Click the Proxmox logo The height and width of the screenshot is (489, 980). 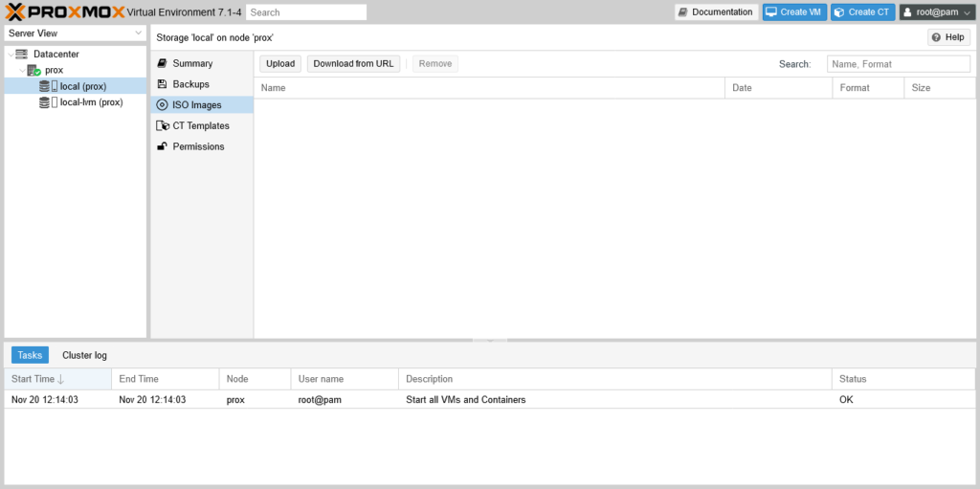(64, 11)
